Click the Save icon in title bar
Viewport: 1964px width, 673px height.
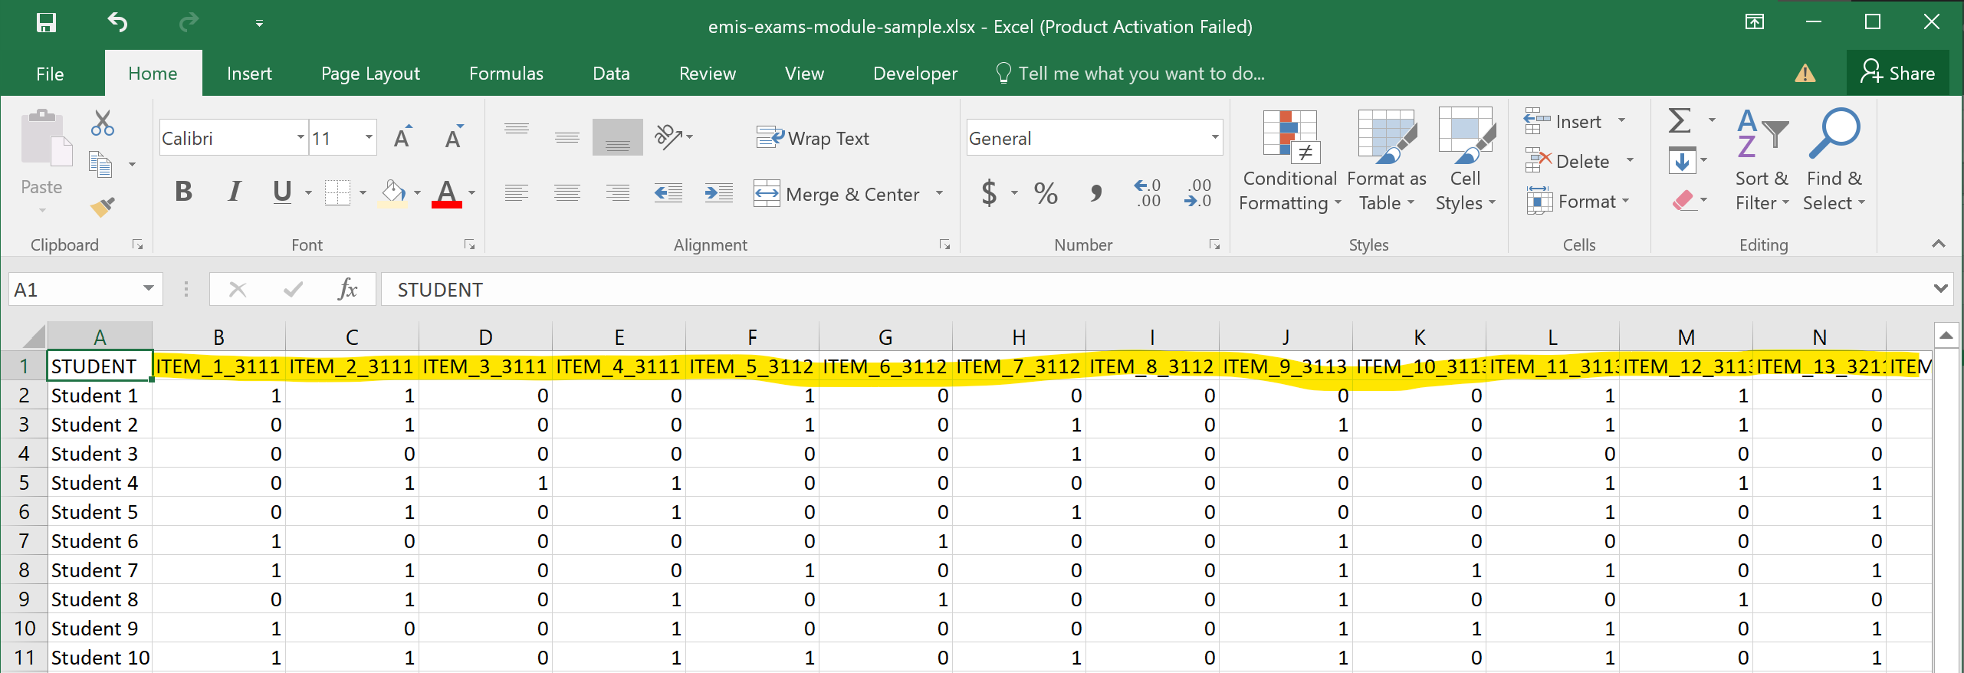46,23
